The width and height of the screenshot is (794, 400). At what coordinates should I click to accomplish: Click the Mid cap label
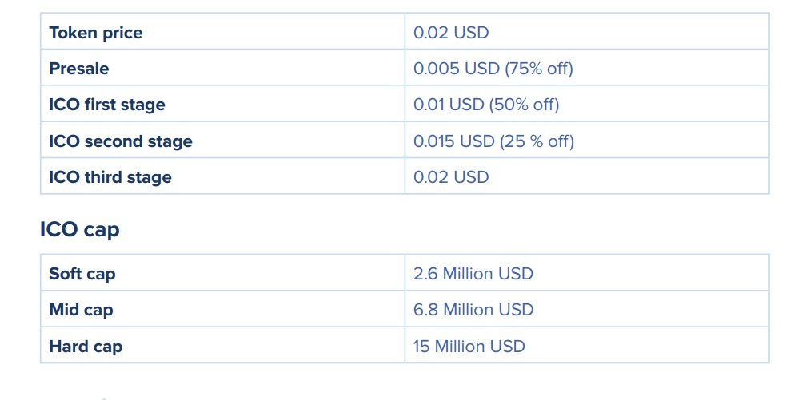click(81, 310)
